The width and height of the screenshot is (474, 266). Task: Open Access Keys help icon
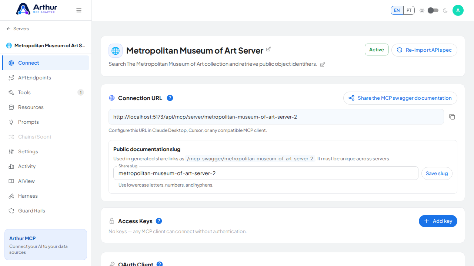[x=159, y=221]
